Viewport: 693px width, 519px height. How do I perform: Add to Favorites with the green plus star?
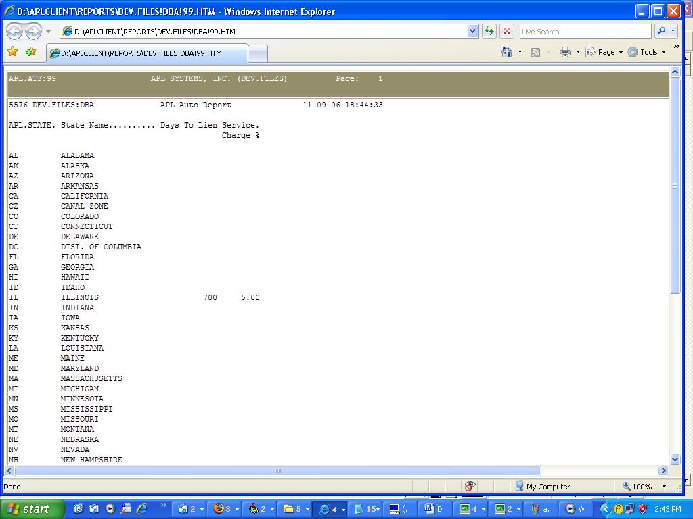[30, 52]
